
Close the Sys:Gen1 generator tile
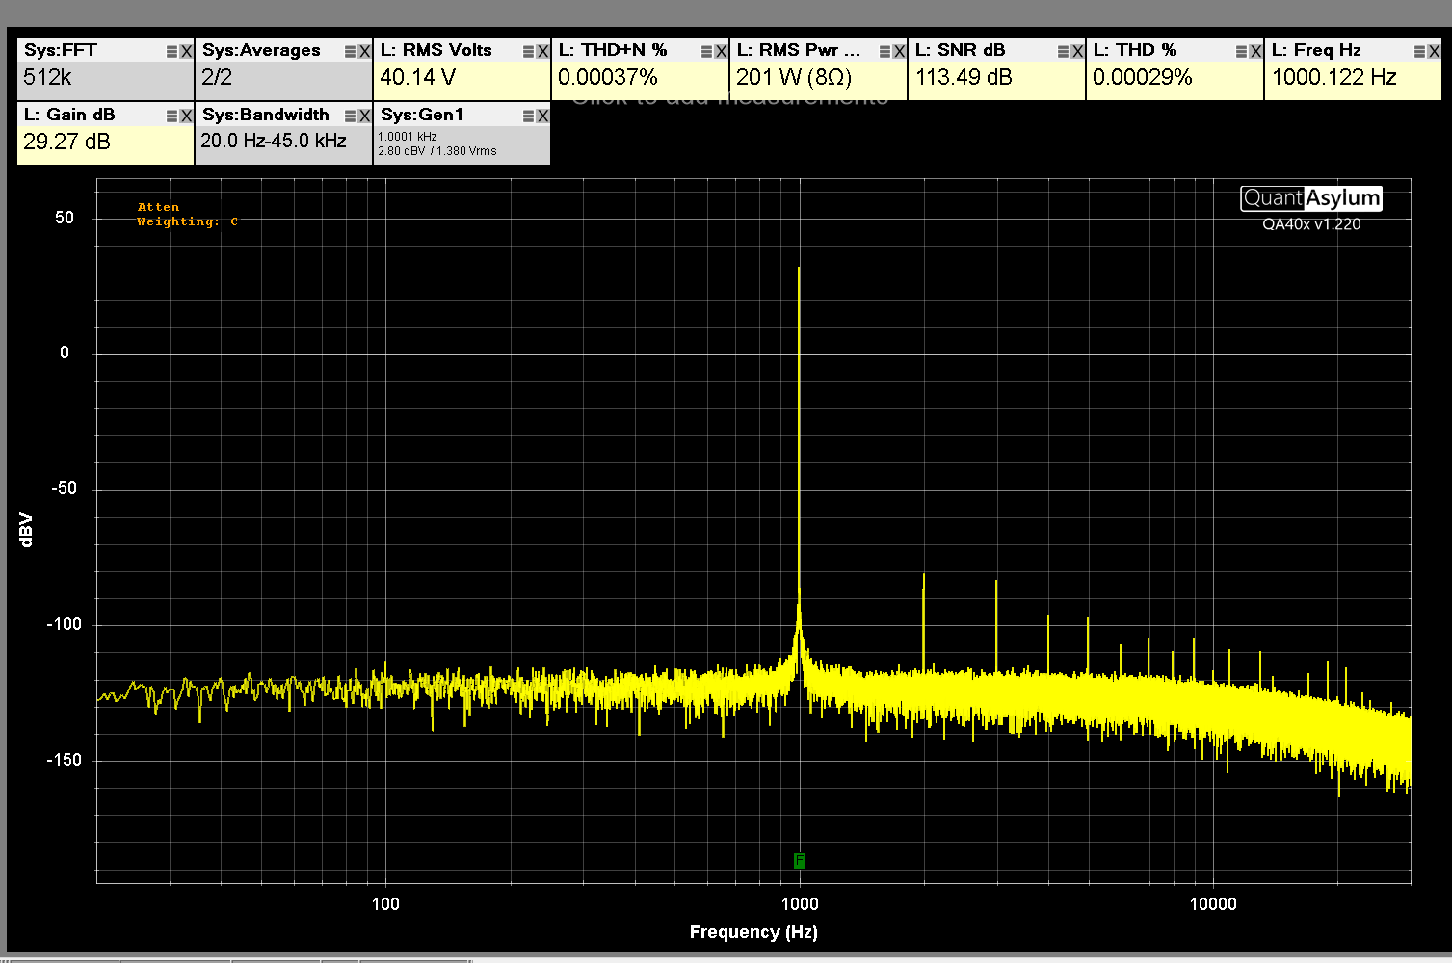pos(543,117)
